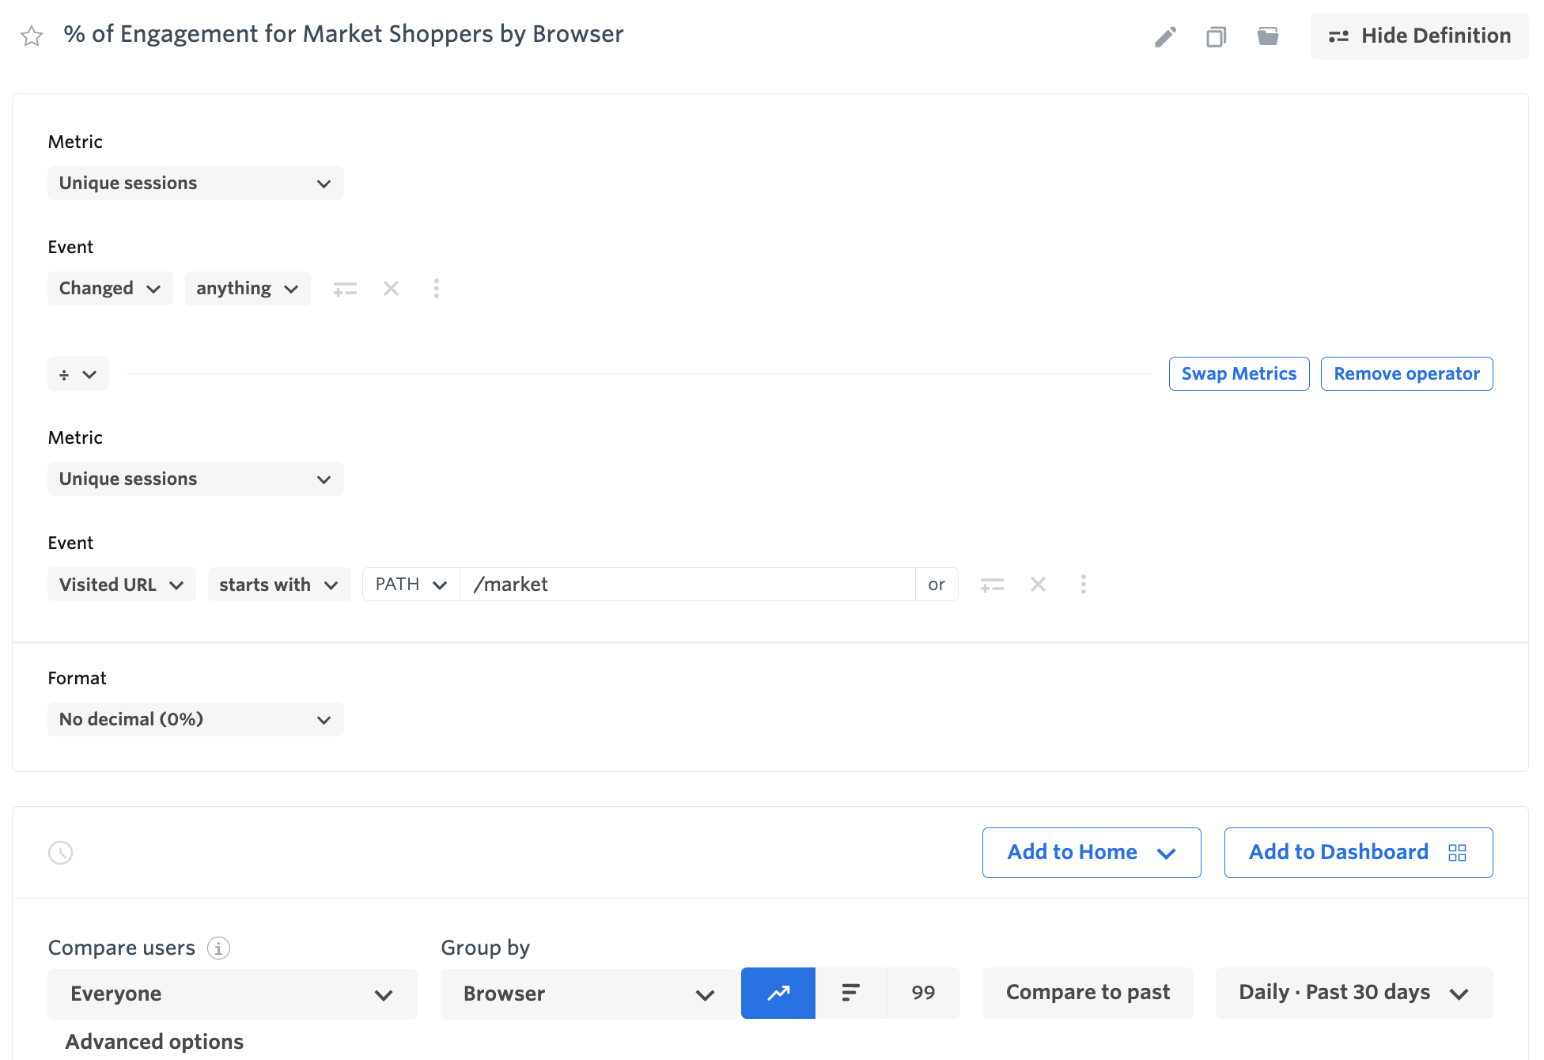
Task: Click the /market path input field
Action: pyautogui.click(x=687, y=585)
